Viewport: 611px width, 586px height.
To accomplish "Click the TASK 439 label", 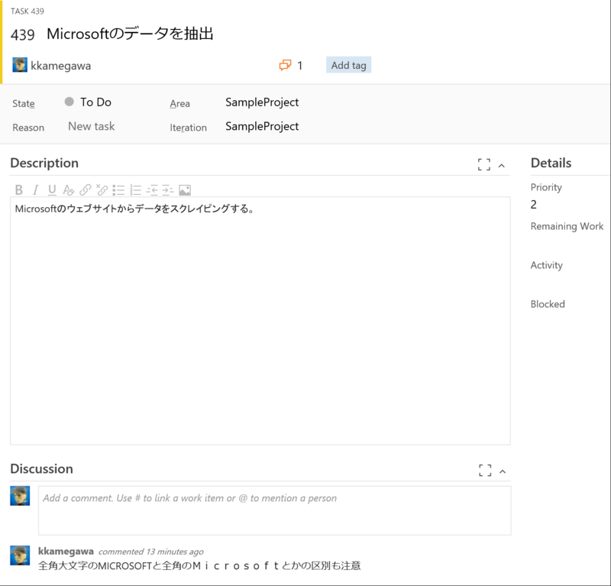I will [x=27, y=11].
